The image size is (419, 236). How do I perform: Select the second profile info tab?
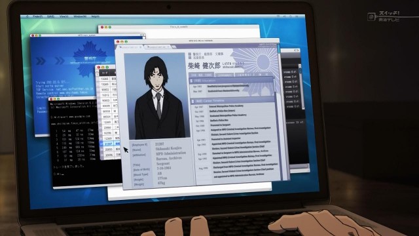(x=225, y=75)
